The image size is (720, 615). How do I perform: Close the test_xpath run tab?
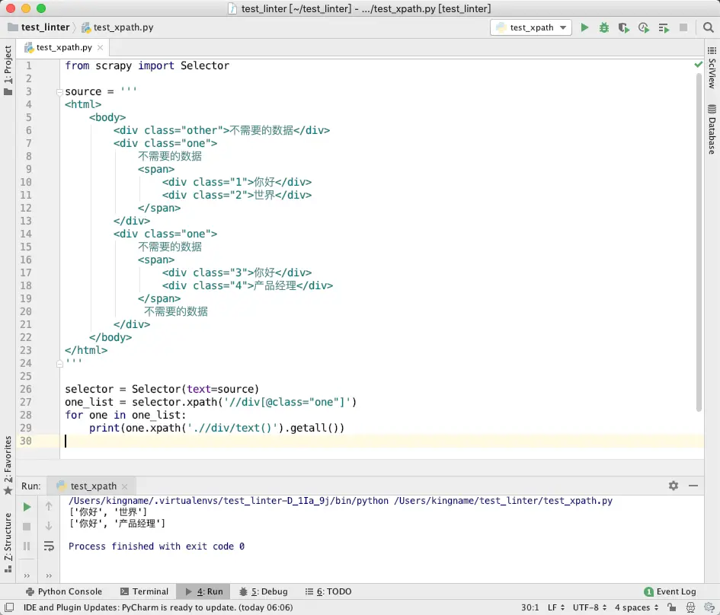click(125, 486)
